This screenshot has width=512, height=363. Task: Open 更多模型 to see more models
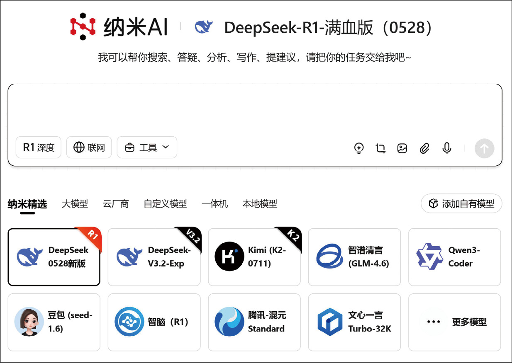point(454,322)
